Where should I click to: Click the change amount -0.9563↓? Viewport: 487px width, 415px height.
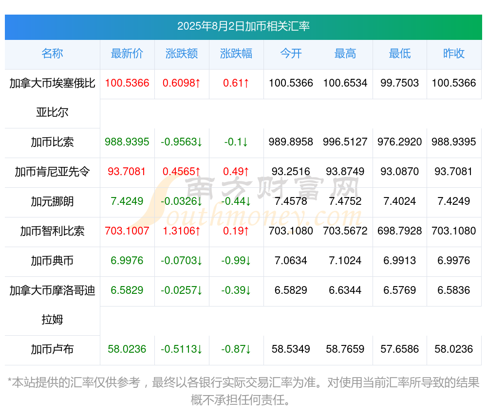[182, 142]
